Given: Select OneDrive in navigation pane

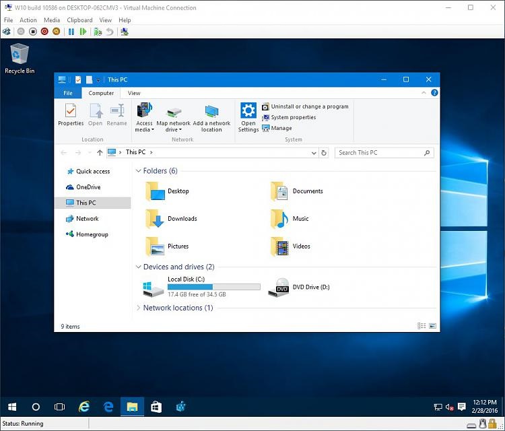Looking at the screenshot, I should (88, 187).
